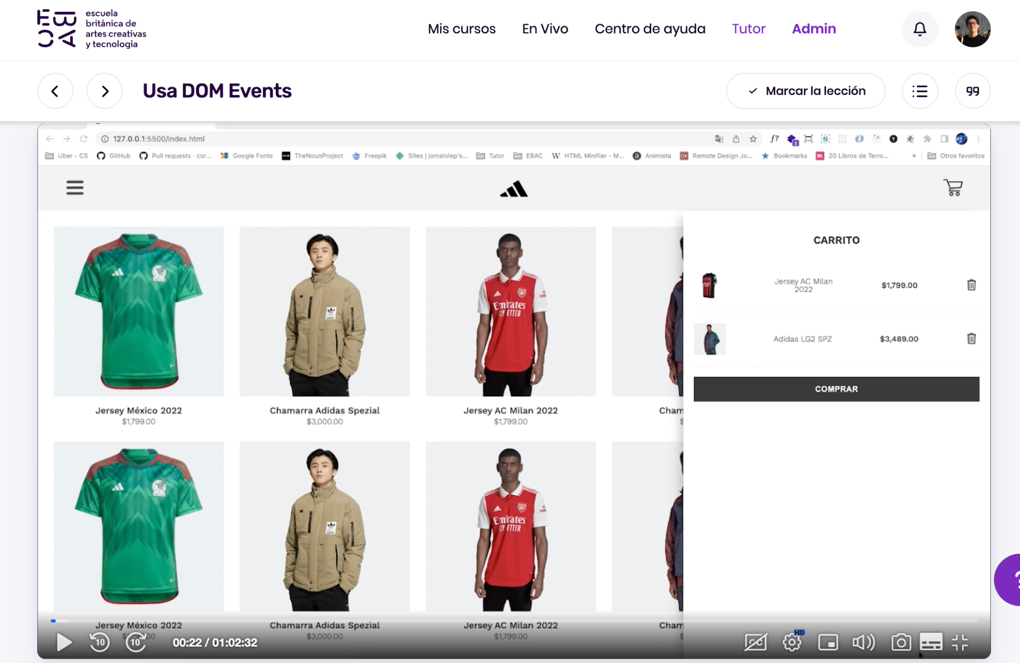Viewport: 1020px width, 663px height.
Task: Open Animista bookmark
Action: pyautogui.click(x=652, y=156)
